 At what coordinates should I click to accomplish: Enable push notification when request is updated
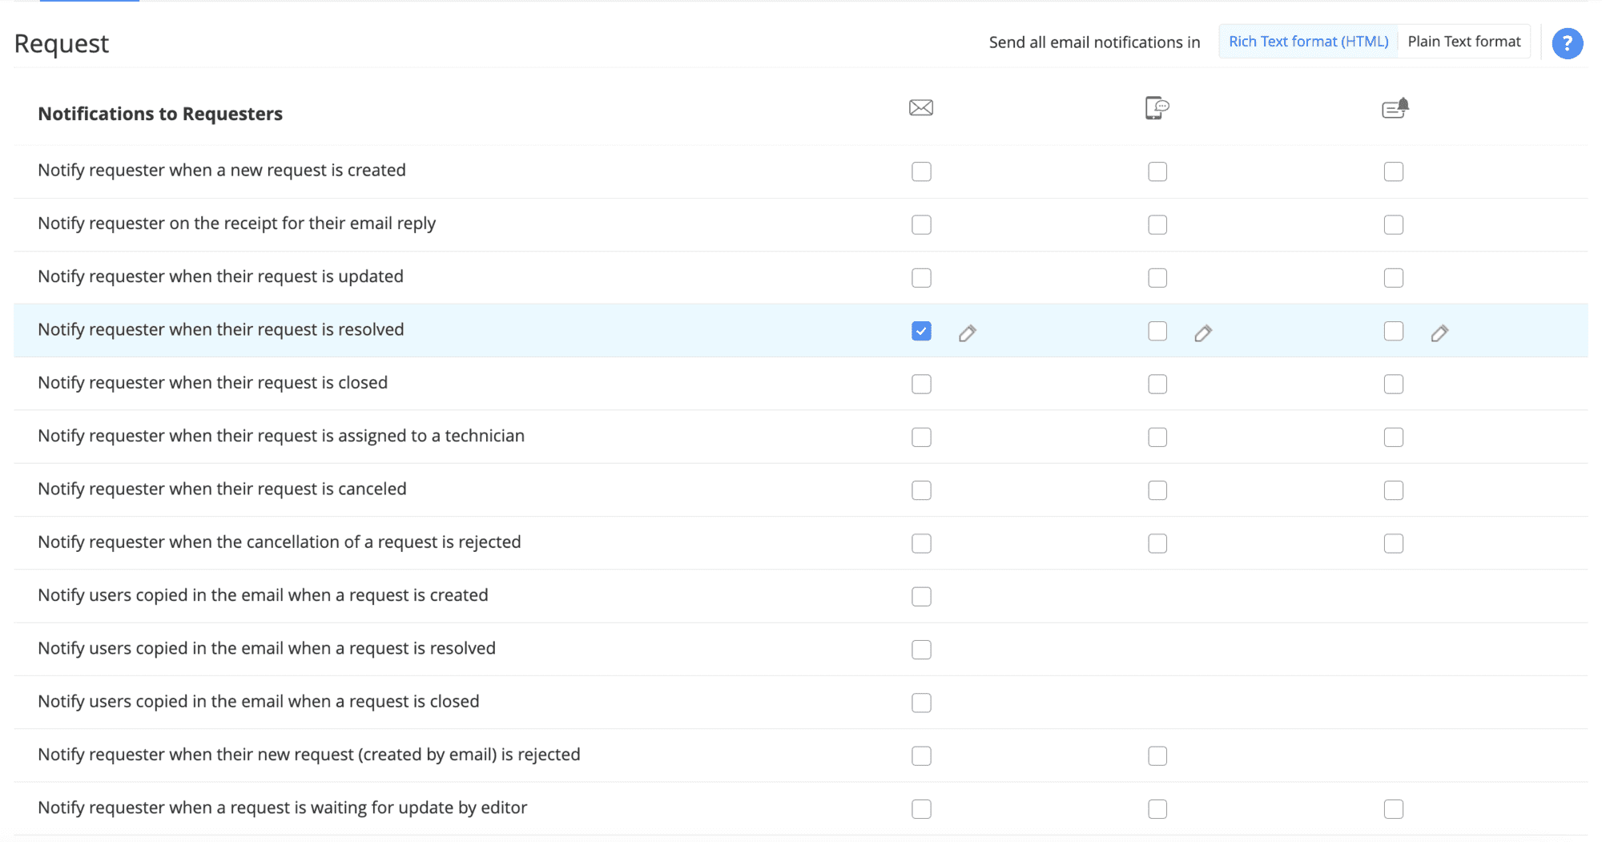coord(1394,278)
